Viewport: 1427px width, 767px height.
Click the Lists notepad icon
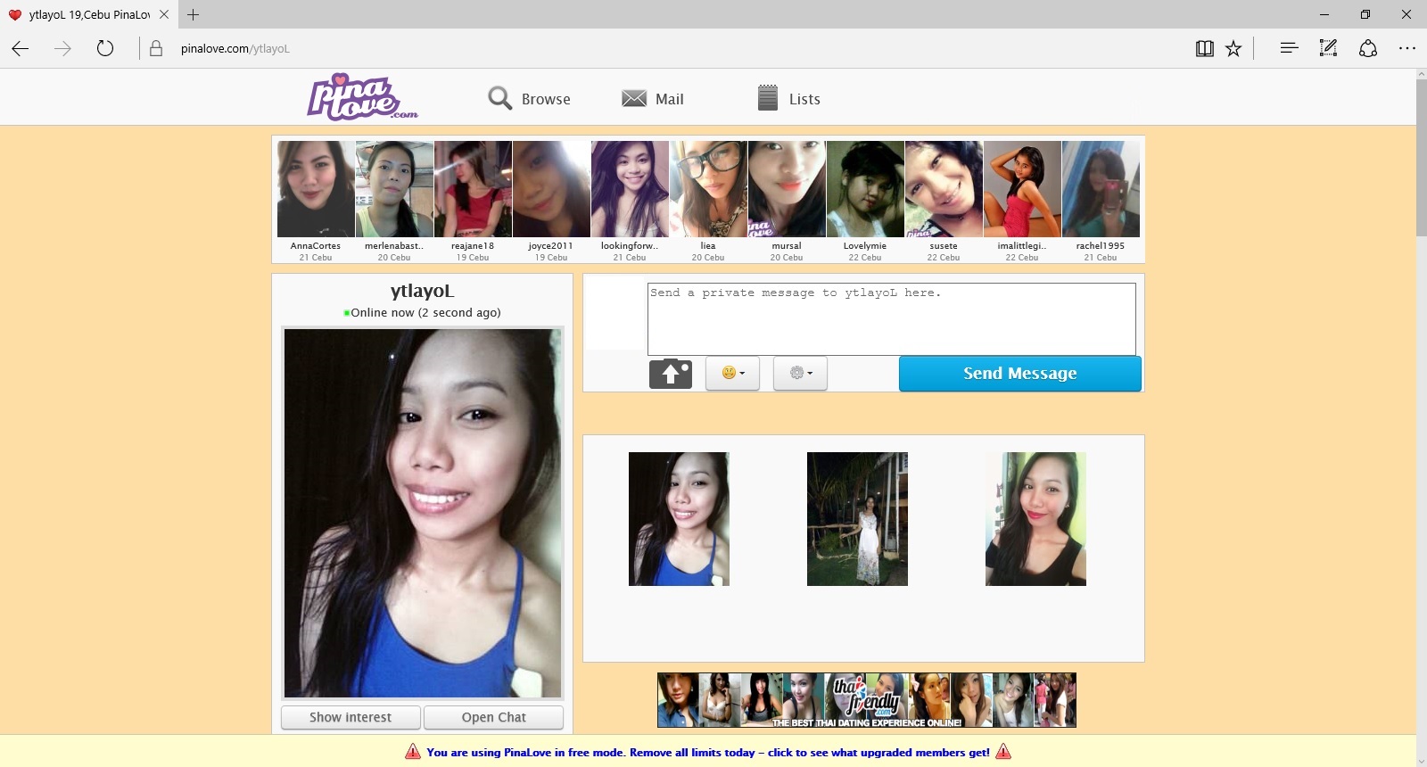pos(767,98)
